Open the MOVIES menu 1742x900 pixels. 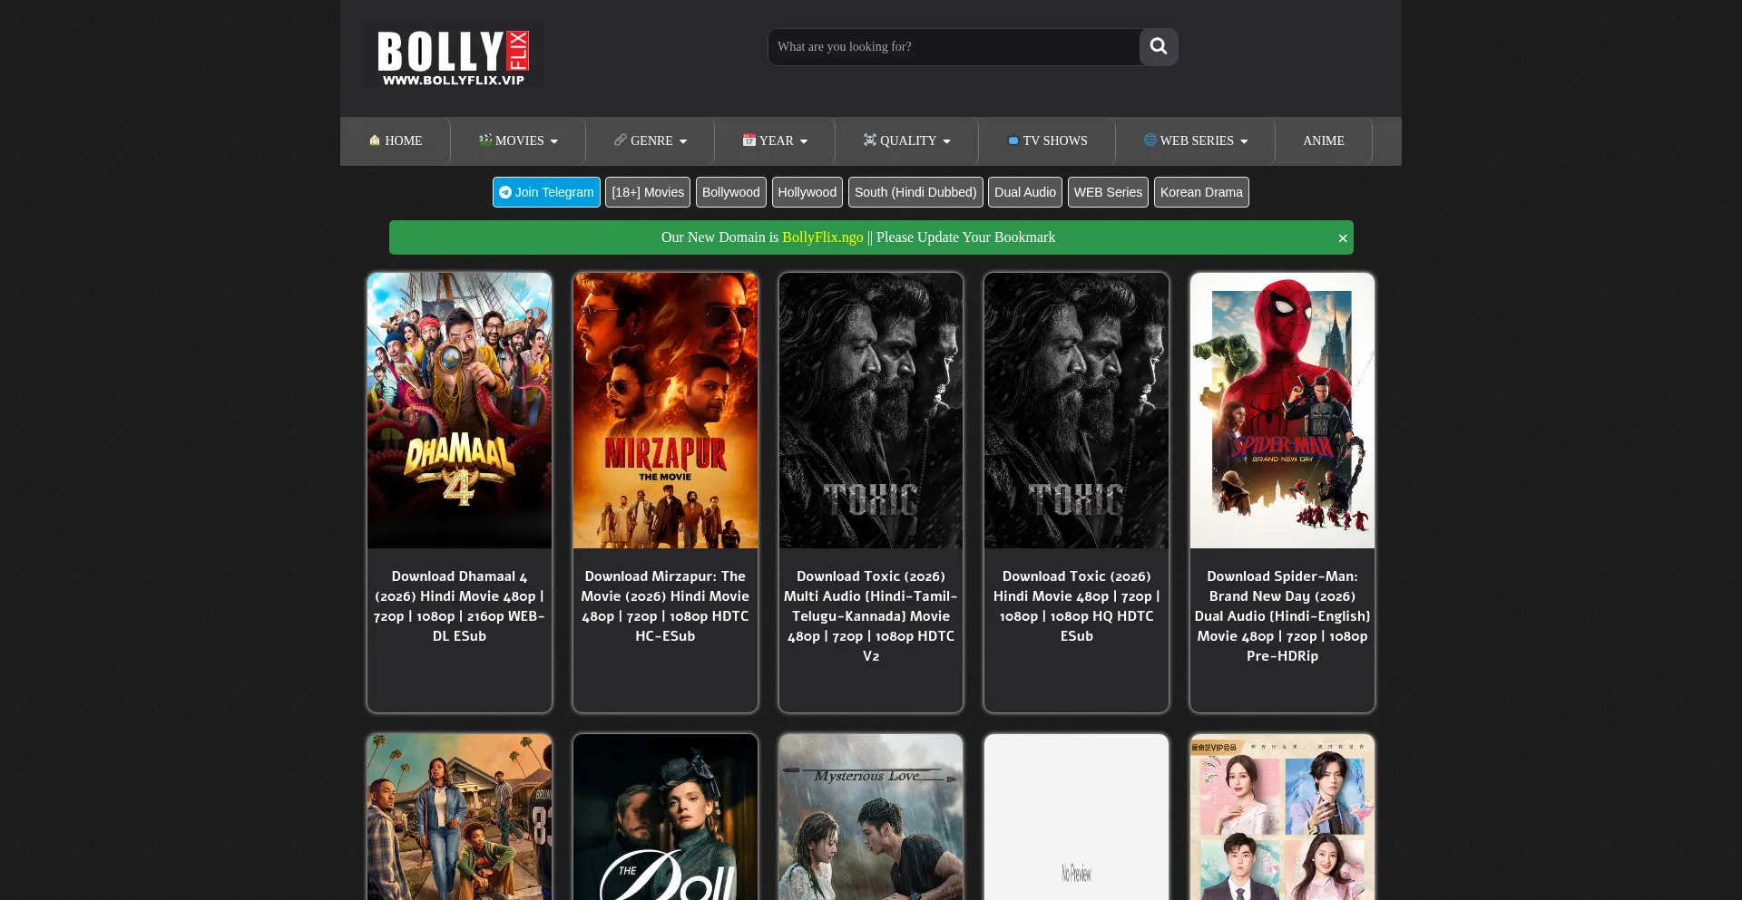point(518,140)
